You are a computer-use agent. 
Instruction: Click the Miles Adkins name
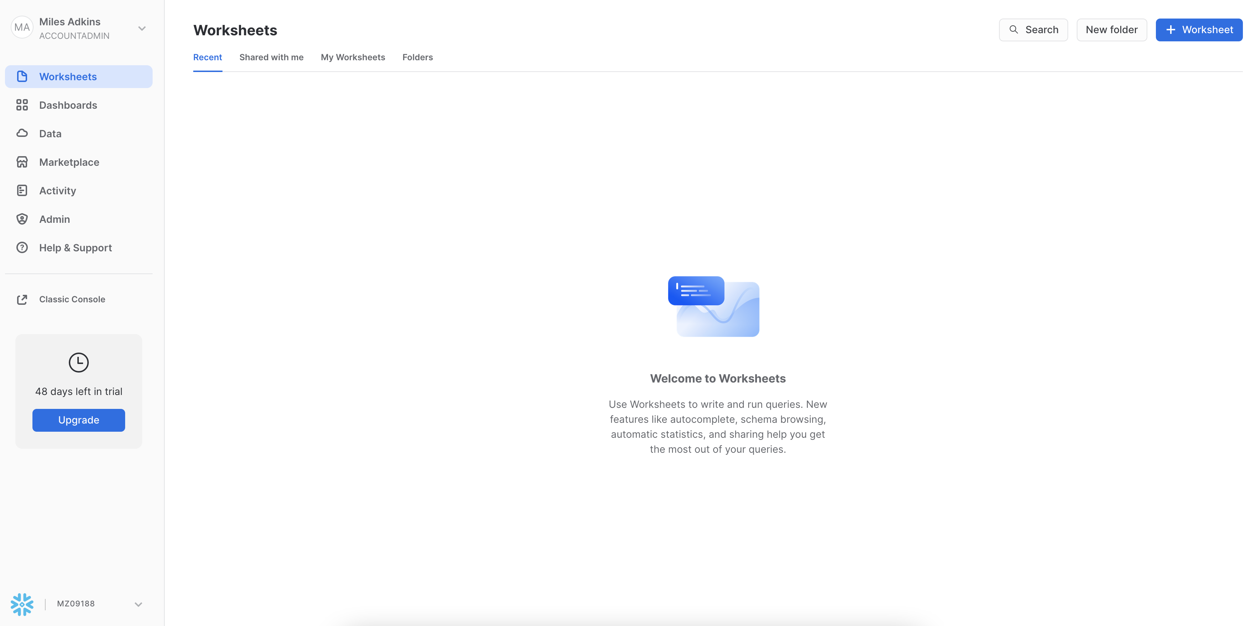coord(70,21)
